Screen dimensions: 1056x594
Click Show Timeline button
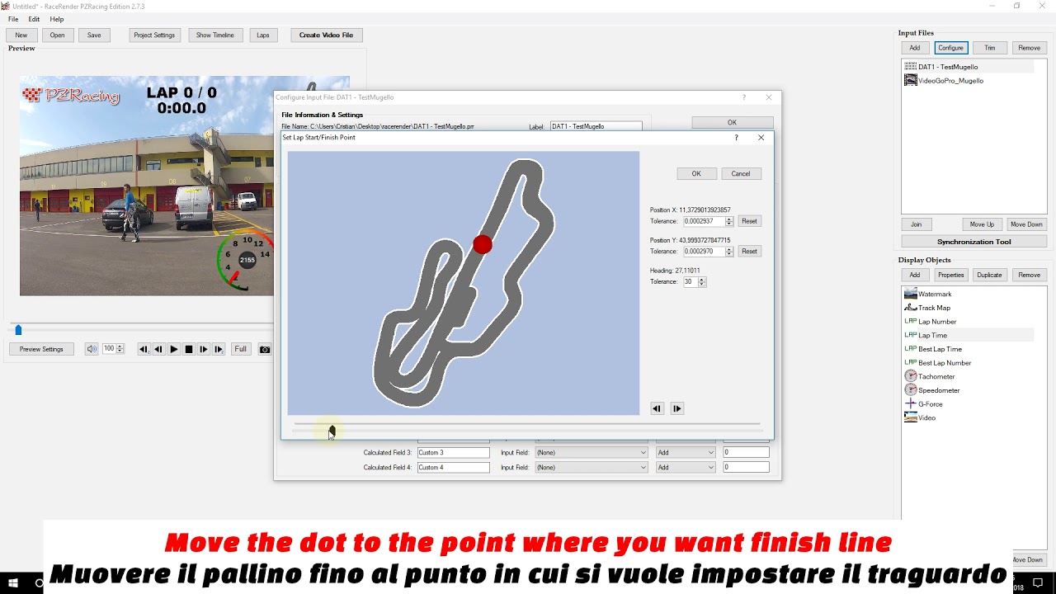click(215, 35)
